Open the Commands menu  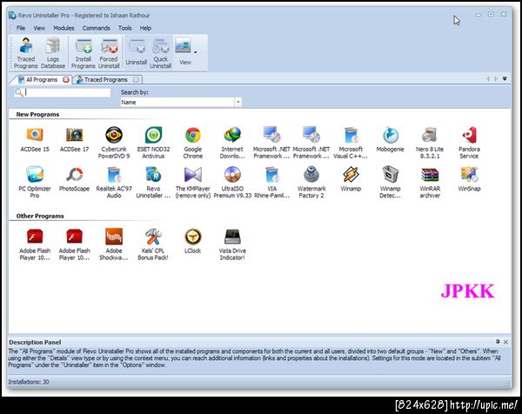97,28
